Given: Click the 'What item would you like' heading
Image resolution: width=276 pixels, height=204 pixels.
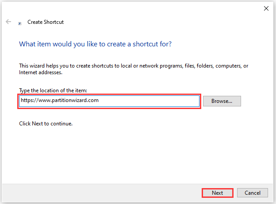Looking at the screenshot, I should tap(95, 44).
